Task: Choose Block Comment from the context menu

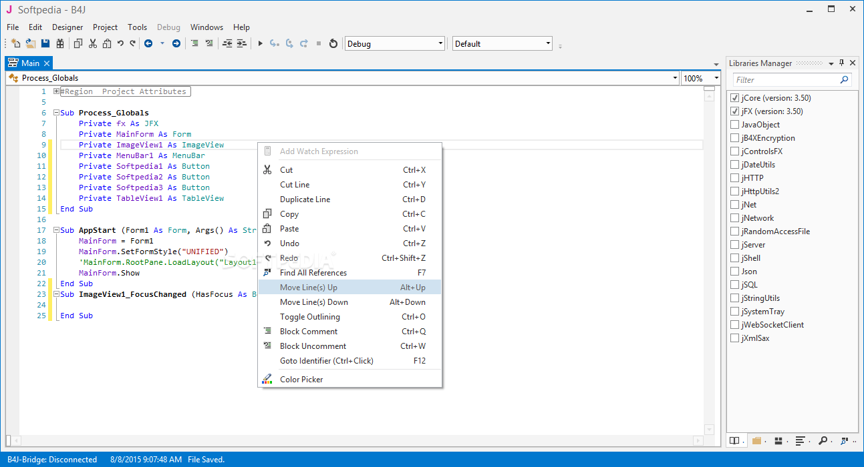Action: click(x=308, y=332)
